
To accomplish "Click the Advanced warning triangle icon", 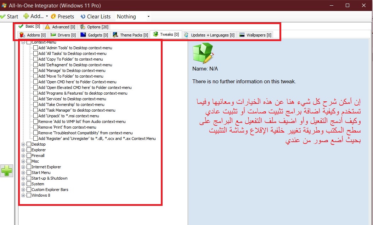I will tap(47, 27).
